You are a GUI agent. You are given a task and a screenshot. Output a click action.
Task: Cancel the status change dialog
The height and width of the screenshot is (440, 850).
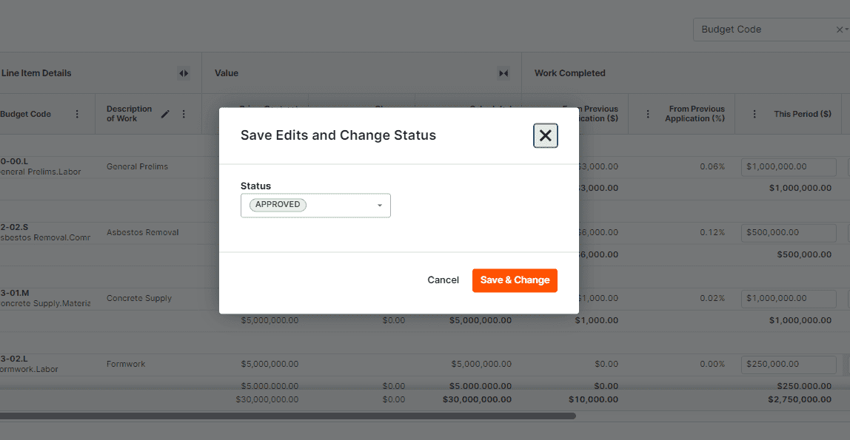(443, 280)
